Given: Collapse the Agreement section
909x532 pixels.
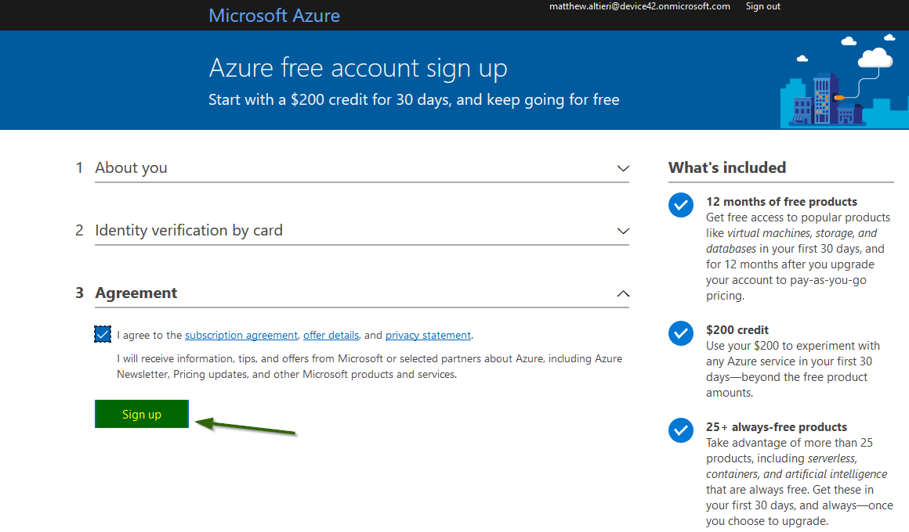Looking at the screenshot, I should [x=623, y=293].
